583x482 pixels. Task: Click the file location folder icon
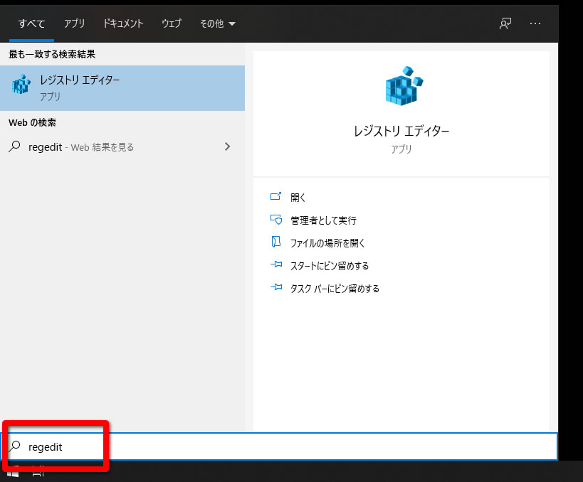pos(276,242)
